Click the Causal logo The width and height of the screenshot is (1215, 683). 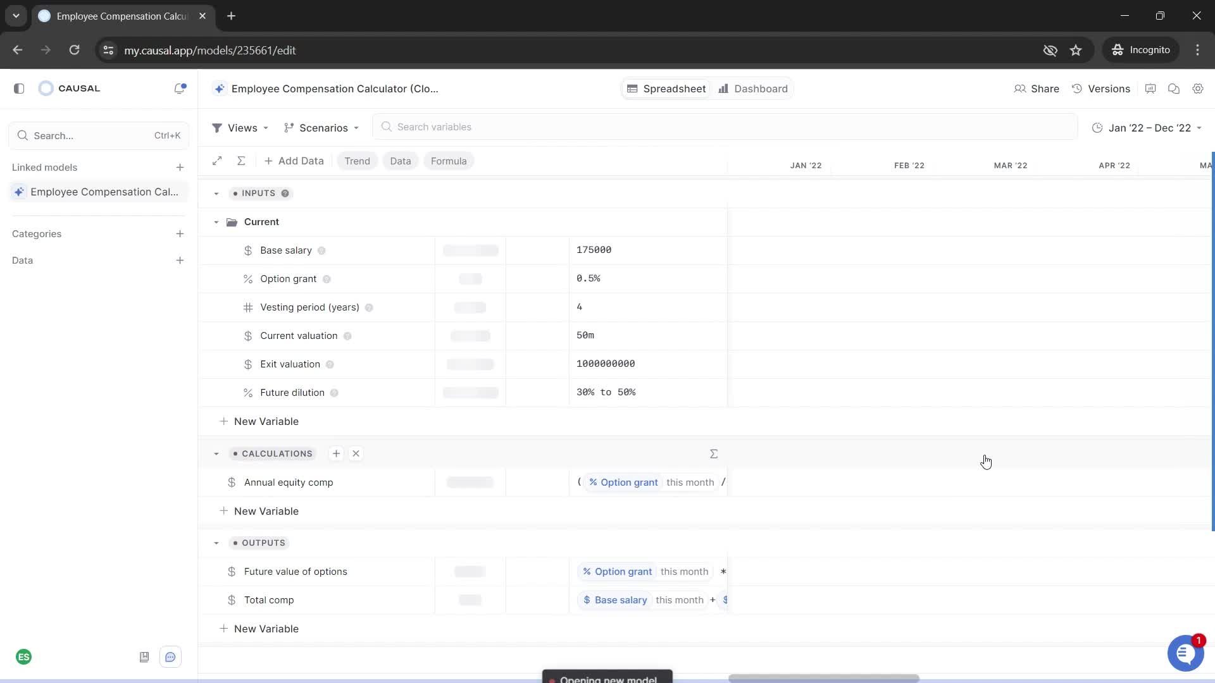coord(70,89)
